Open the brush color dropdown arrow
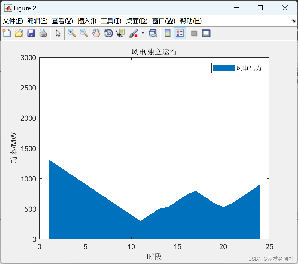The image size is (298, 264). (143, 33)
